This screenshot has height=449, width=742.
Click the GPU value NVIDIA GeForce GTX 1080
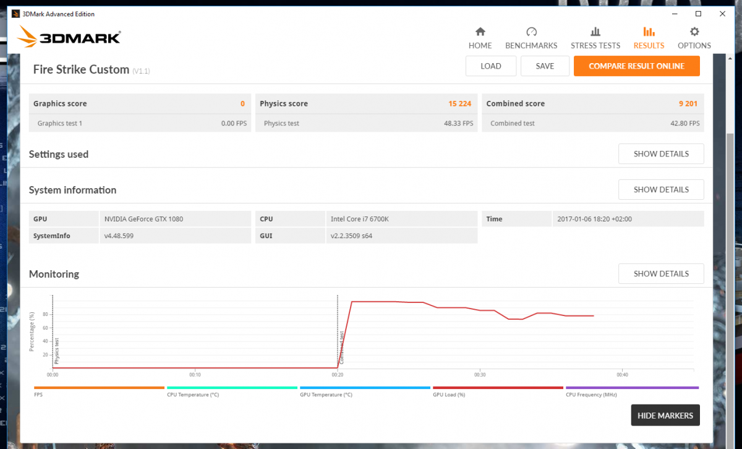pyautogui.click(x=143, y=219)
